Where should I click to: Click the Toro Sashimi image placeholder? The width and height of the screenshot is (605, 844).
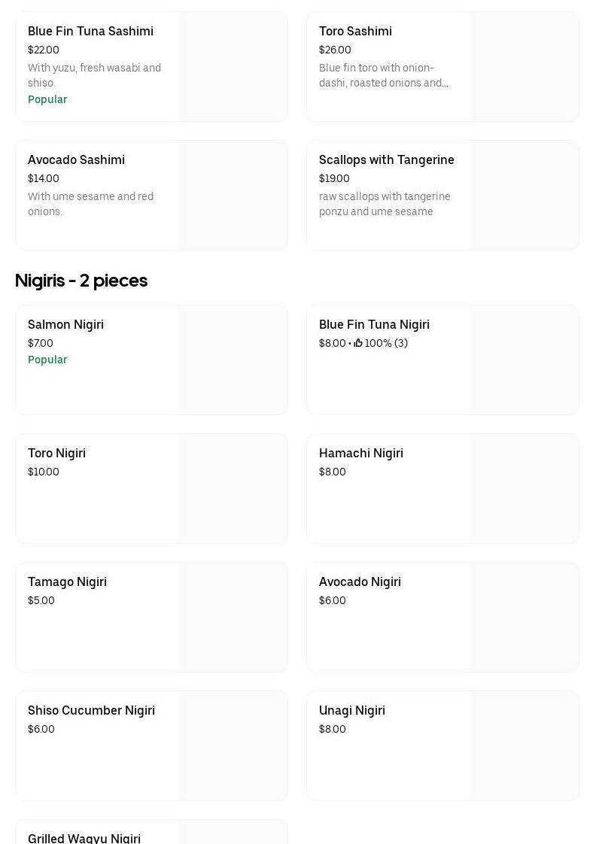coord(524,66)
